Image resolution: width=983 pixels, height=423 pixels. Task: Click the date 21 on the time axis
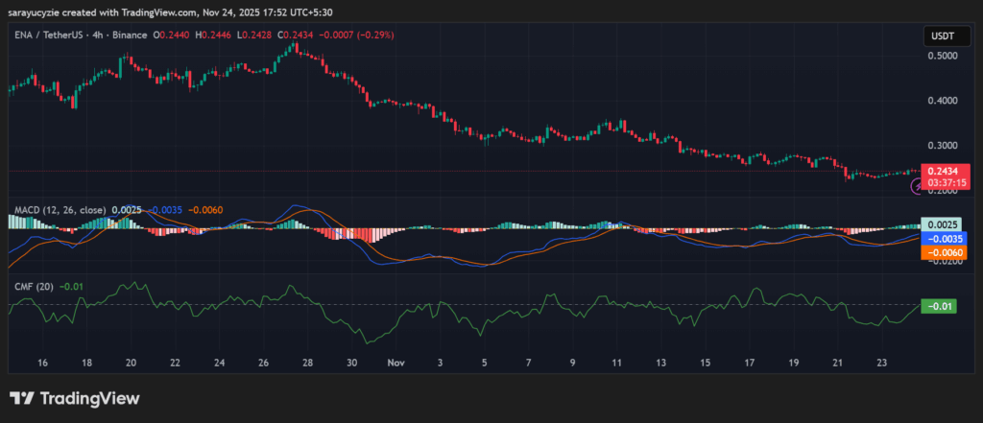[x=837, y=363]
